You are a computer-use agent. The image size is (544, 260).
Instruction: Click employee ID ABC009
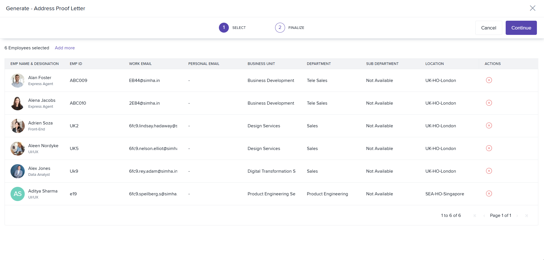78,81
